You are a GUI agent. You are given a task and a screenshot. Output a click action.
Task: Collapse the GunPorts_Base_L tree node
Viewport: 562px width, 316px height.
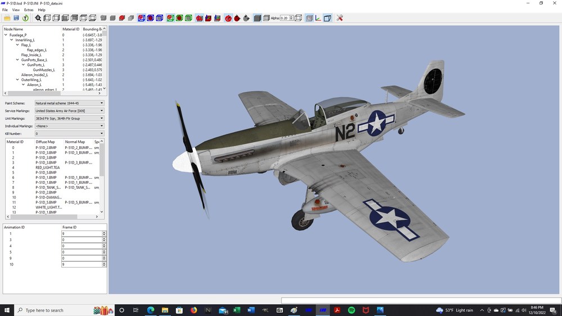17,60
